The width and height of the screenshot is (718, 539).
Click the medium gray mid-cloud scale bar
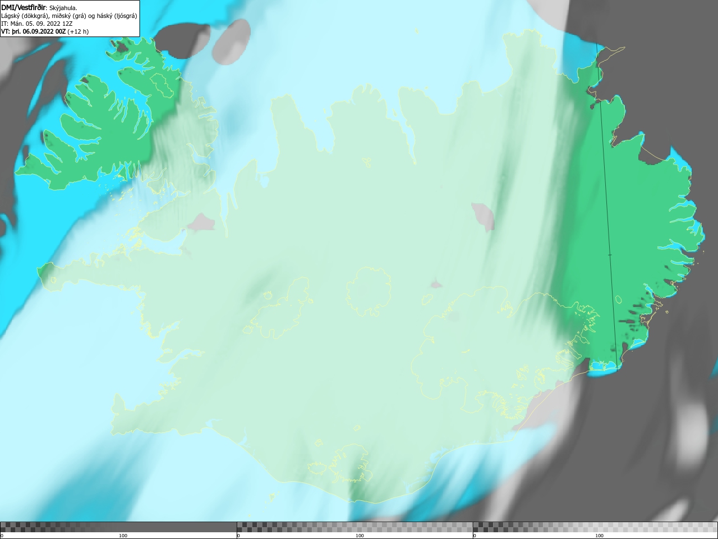[x=355, y=527]
